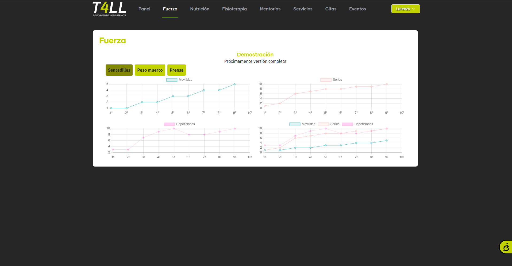Screen dimensions: 512x266
Task: Click the 9º data point on Movilidad chart
Action: 234,84
